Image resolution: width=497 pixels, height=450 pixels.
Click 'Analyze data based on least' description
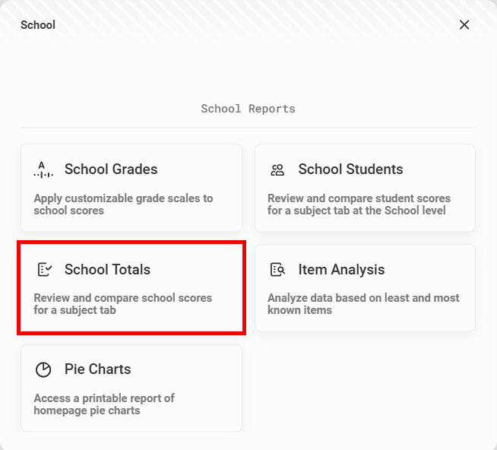(363, 304)
